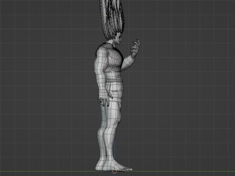Select the character's raised hand
The image size is (235, 176).
click(135, 48)
